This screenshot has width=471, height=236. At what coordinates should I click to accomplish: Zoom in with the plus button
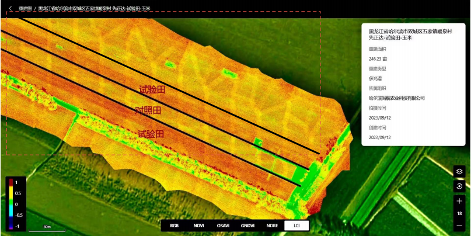(459, 201)
